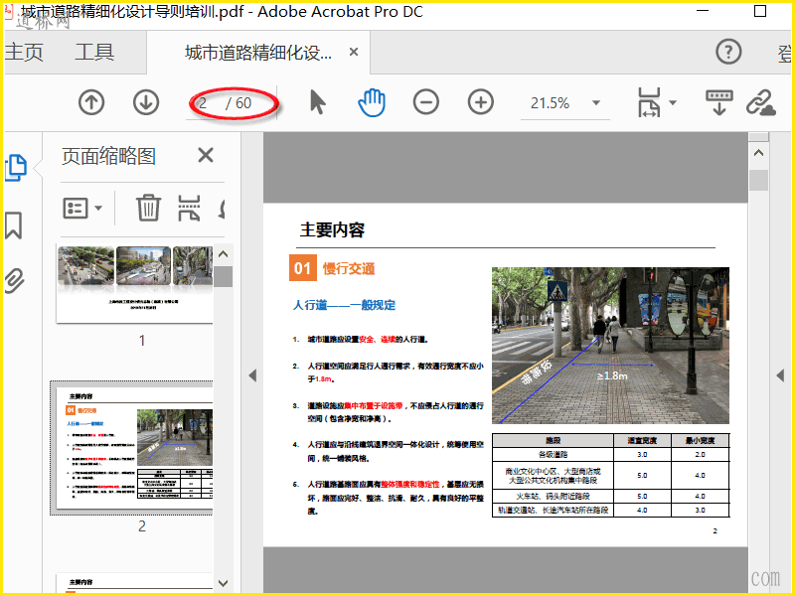Open page thumbnails sidebar icon
The height and width of the screenshot is (596, 795).
(x=16, y=167)
